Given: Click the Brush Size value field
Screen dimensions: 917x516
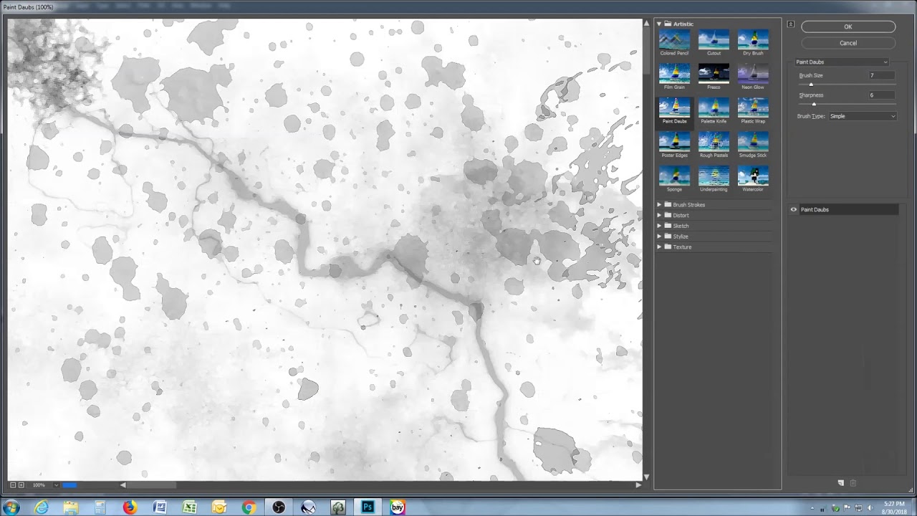Looking at the screenshot, I should [880, 75].
